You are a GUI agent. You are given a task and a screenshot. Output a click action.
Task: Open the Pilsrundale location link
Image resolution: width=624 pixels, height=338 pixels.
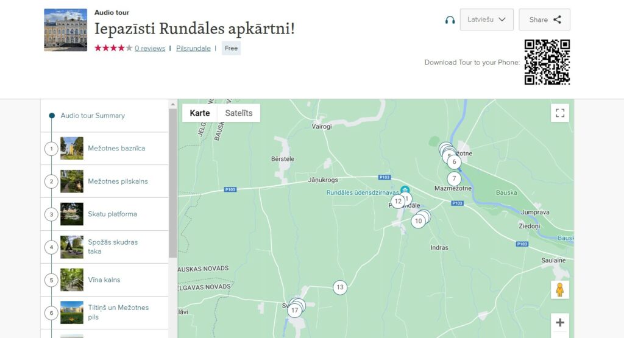(193, 49)
